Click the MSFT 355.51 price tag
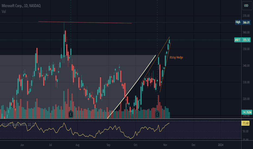Screen dimensions: 253x149 (242, 40)
